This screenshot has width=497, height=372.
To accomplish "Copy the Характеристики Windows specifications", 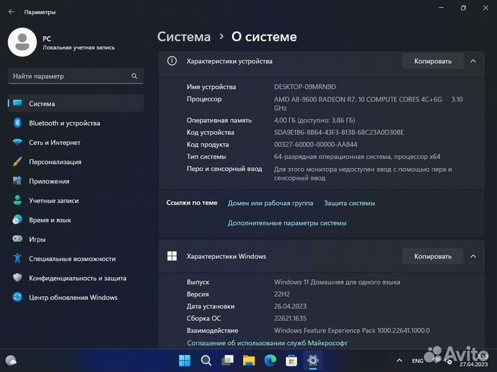I will click(433, 256).
